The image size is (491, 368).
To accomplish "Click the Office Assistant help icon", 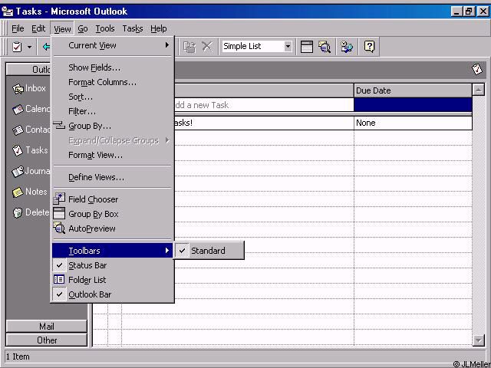I will point(369,47).
